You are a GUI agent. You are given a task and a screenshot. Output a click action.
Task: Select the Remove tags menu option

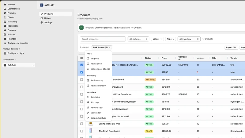pyautogui.click(x=98, y=108)
